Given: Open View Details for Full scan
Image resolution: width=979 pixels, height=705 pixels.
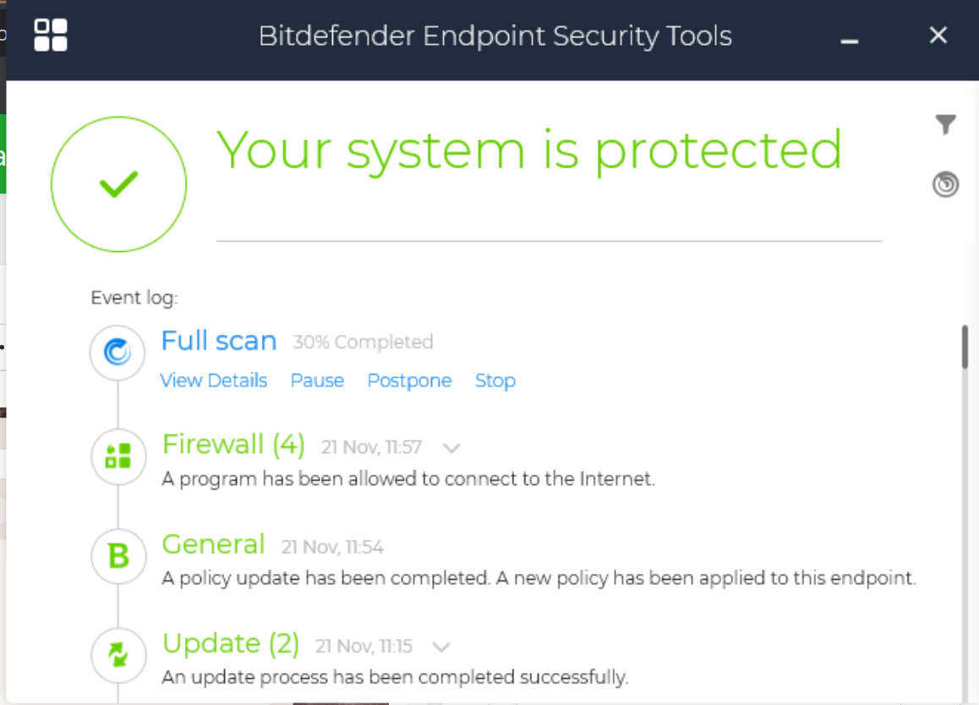Looking at the screenshot, I should (213, 380).
